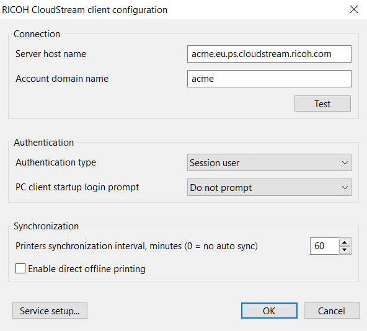
Task: Click the chevron on the Session user dropdown
Action: point(345,162)
